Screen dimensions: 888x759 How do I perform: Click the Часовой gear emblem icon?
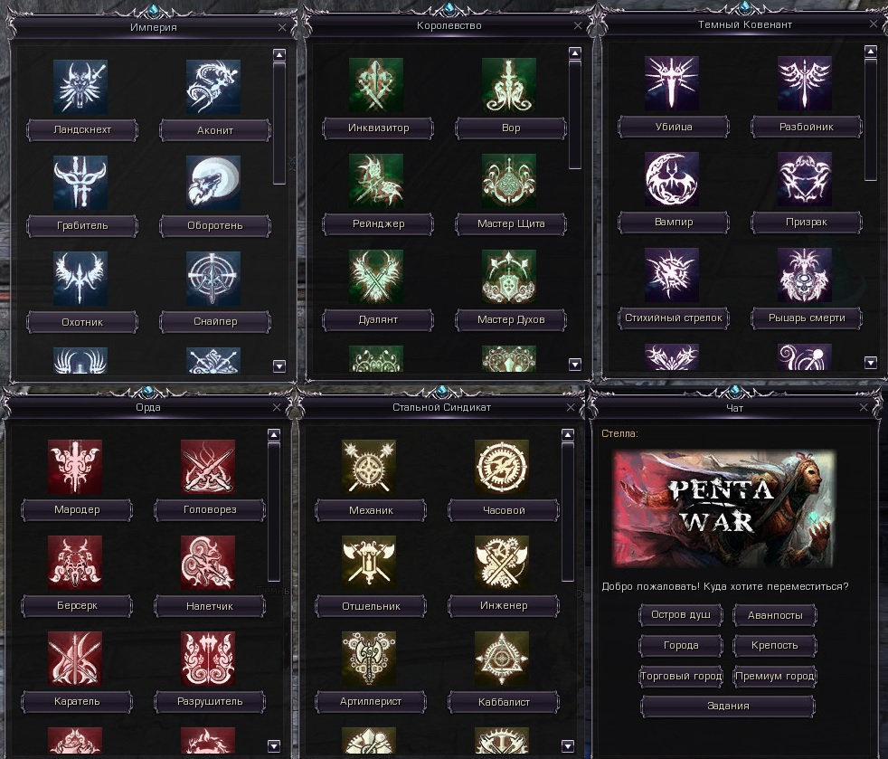point(502,467)
